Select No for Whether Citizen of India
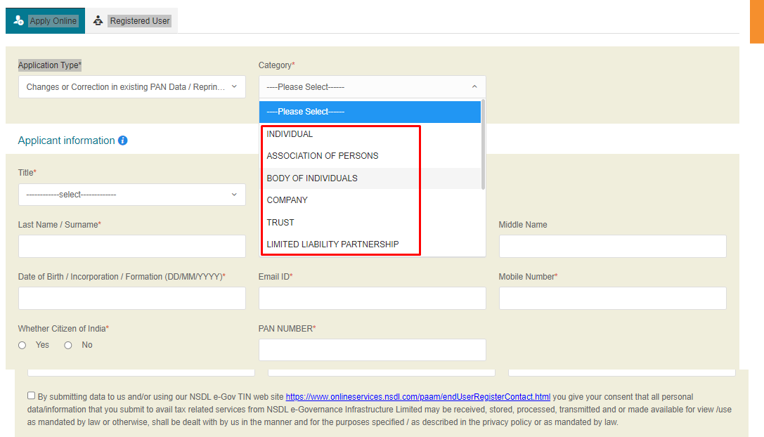 (67, 344)
